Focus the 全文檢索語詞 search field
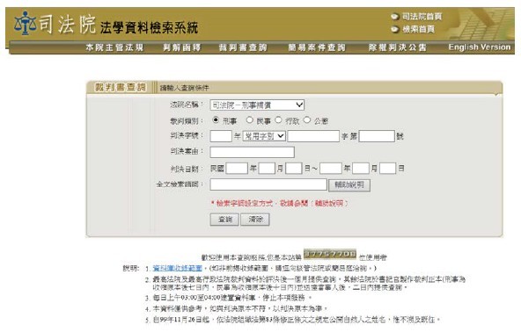The image size is (521, 332). 268,184
